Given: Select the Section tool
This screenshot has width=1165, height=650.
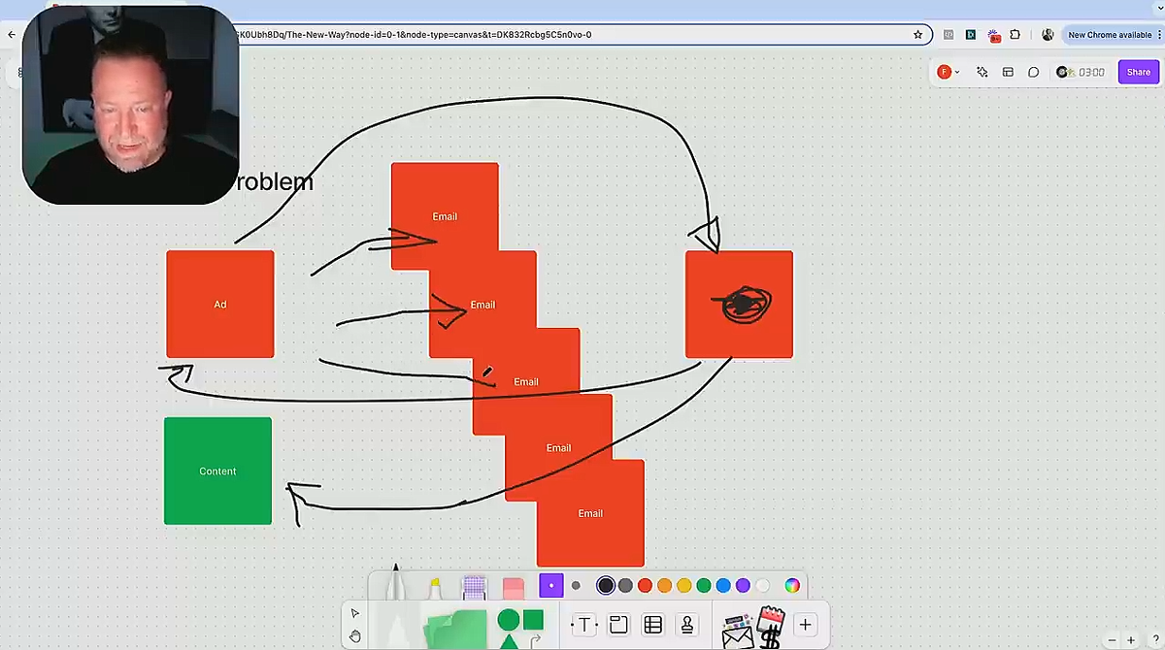Looking at the screenshot, I should (618, 625).
